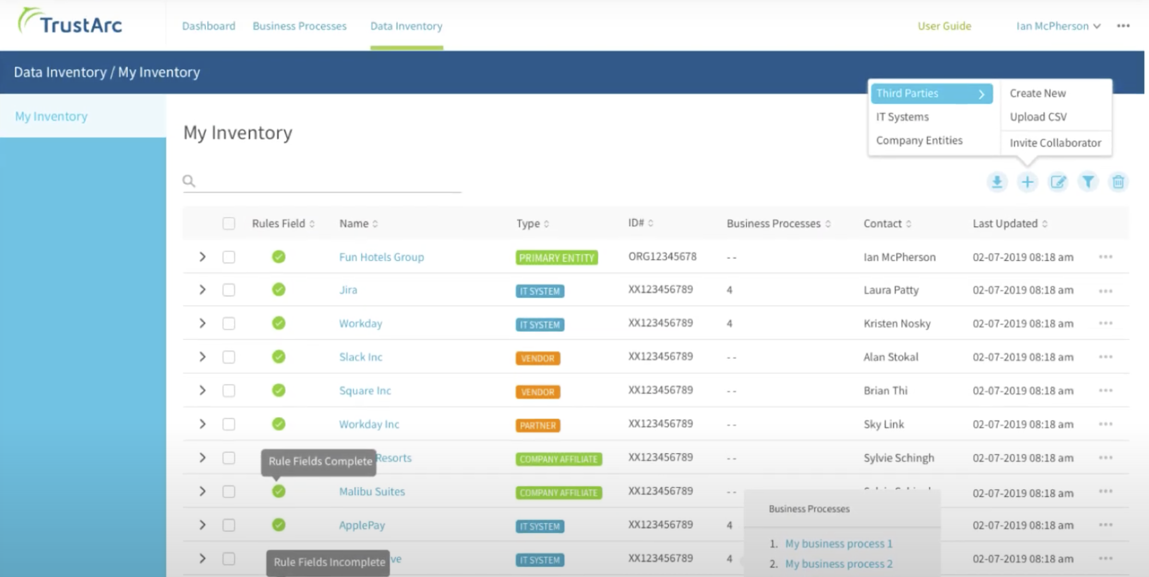Image resolution: width=1149 pixels, height=577 pixels.
Task: Select the Slack Inc row checkbox
Action: tap(228, 357)
